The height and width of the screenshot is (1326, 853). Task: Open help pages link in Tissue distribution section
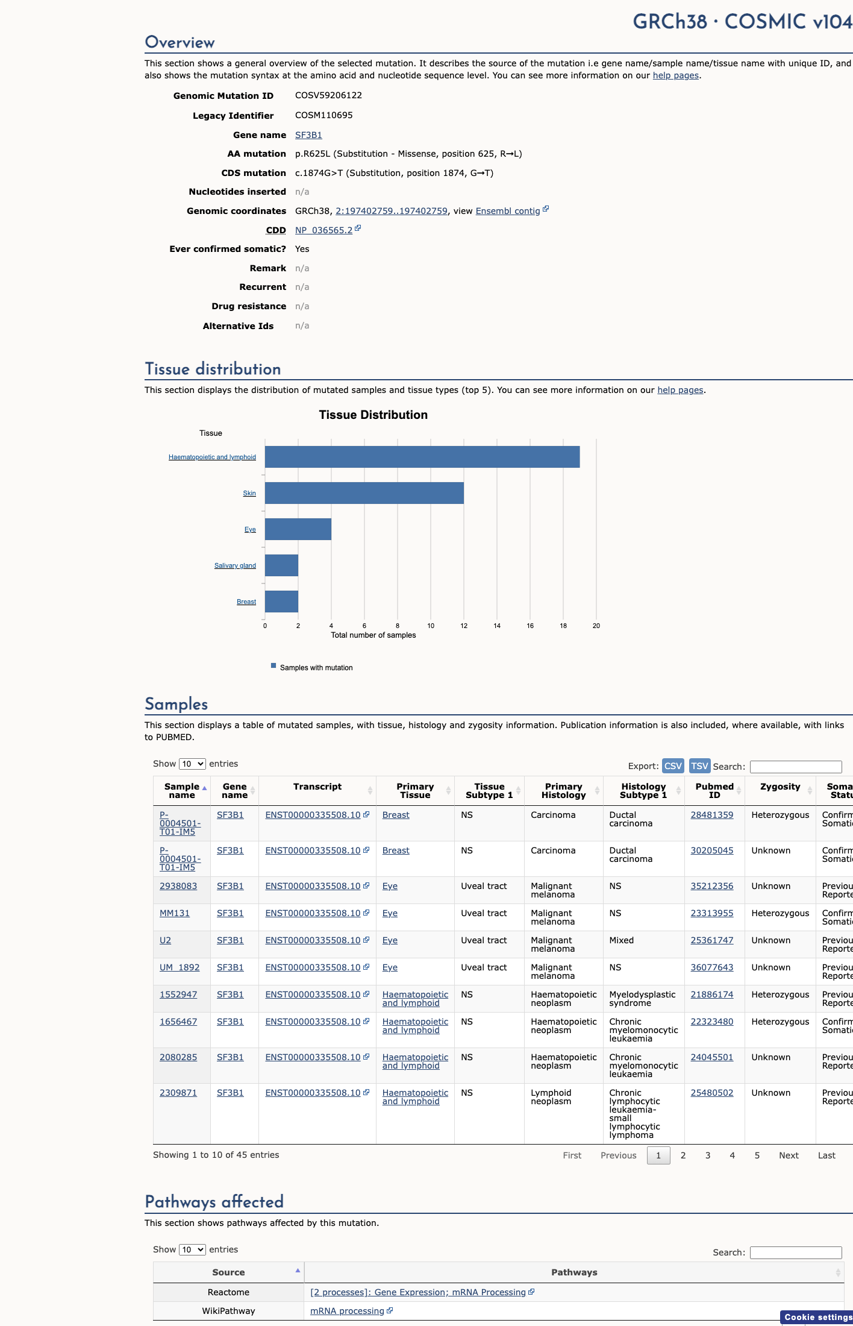click(x=680, y=390)
